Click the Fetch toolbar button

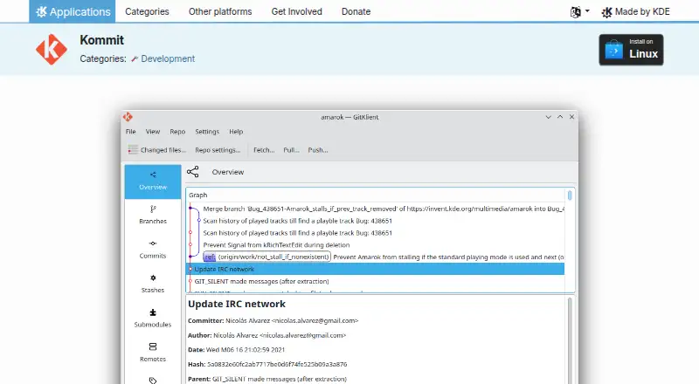[264, 150]
